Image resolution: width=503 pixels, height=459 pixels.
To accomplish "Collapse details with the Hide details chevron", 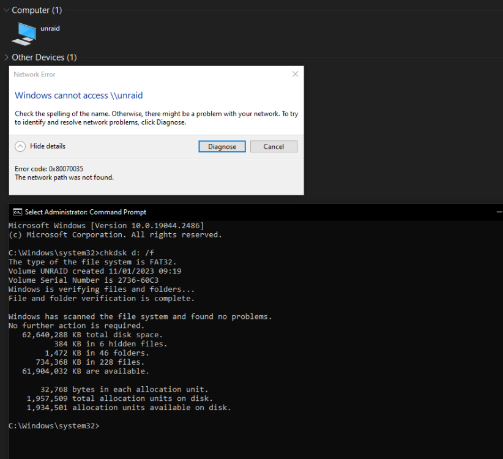I will (x=20, y=146).
